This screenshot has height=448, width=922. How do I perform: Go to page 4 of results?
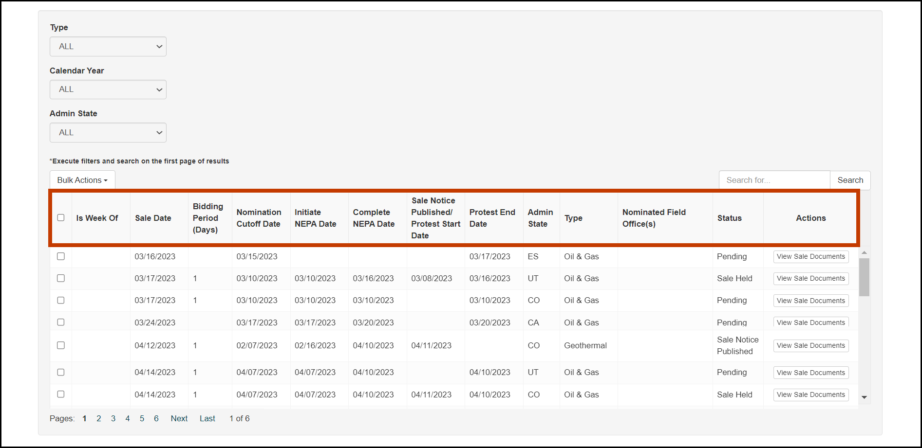(127, 418)
